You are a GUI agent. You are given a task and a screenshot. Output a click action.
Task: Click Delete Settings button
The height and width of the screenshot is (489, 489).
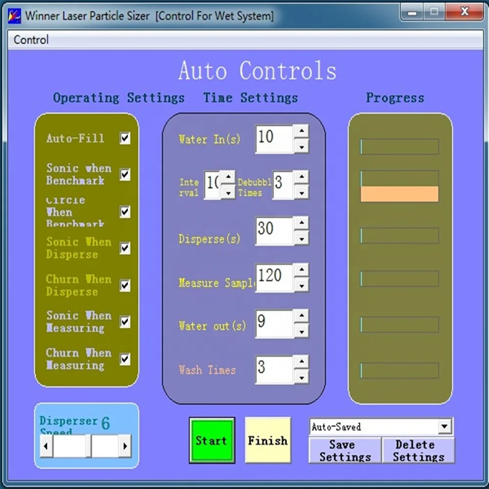click(x=418, y=450)
